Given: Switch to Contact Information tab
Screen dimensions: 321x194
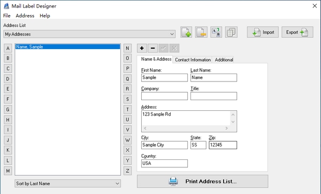Looking at the screenshot, I should (x=193, y=60).
